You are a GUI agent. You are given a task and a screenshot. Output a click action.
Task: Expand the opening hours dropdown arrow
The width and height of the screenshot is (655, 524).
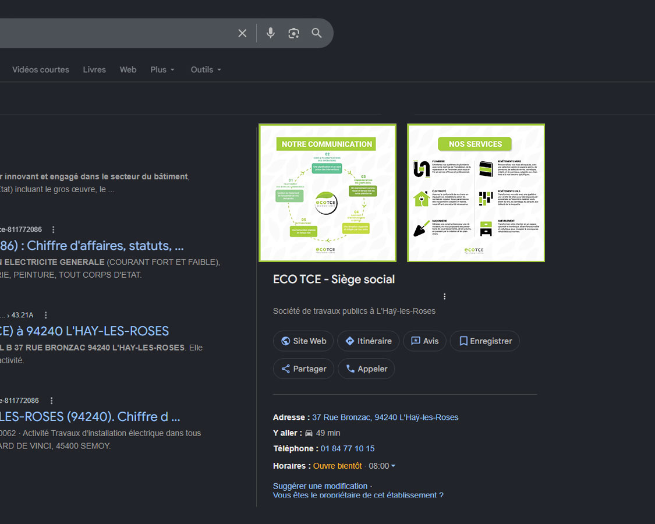(393, 466)
